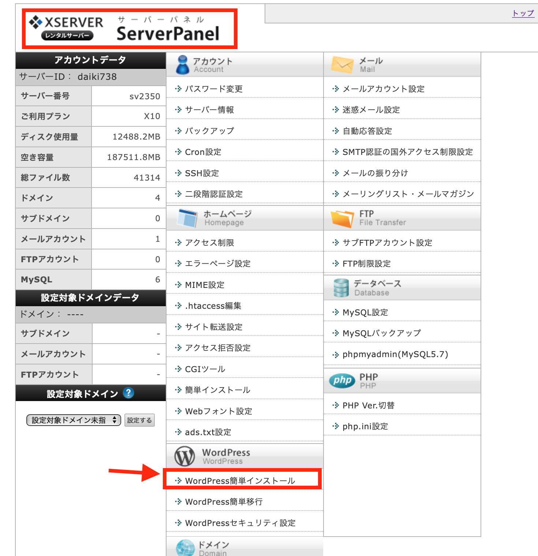Click the サーバーID daiki738 text
This screenshot has width=538, height=556.
pos(68,77)
